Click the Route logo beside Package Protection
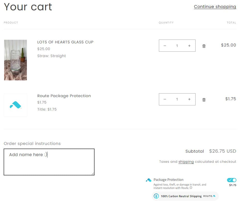The width and height of the screenshot is (240, 201). click(149, 180)
